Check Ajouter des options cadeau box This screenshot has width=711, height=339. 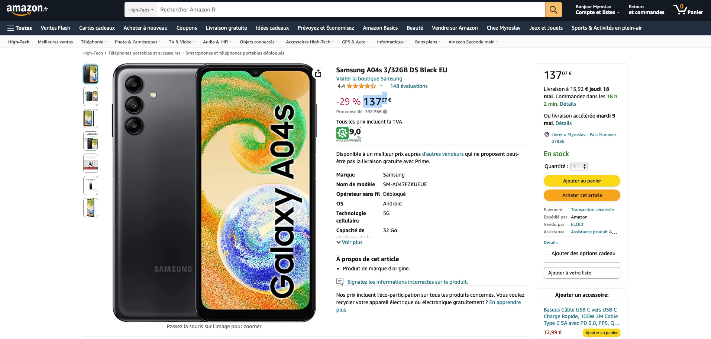(x=547, y=253)
